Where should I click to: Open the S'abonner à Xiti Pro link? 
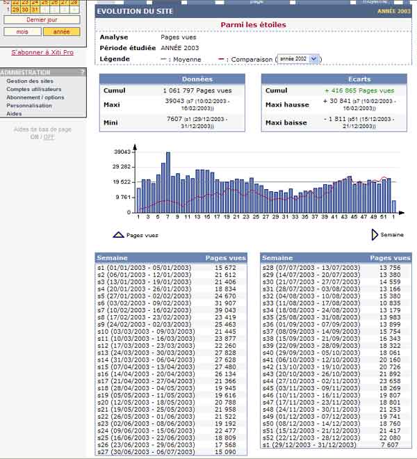[42, 52]
